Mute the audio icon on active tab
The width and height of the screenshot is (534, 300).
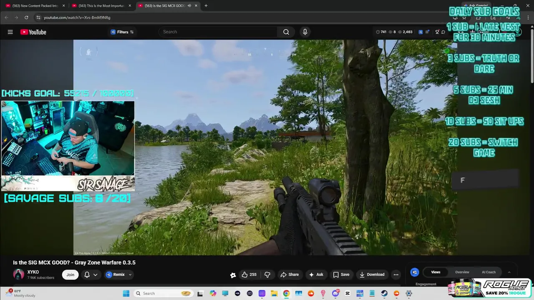click(189, 6)
